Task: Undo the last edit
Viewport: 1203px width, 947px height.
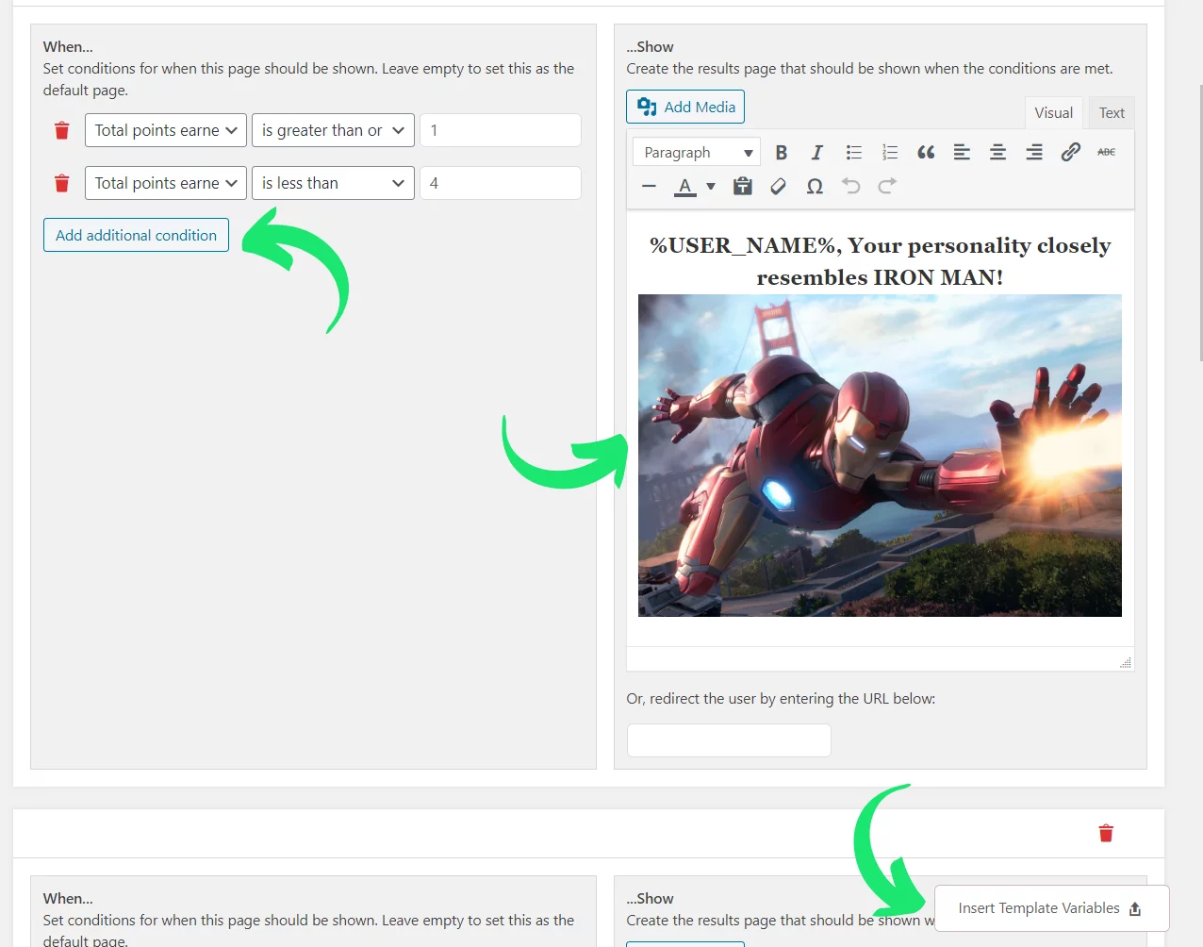Action: 851,187
